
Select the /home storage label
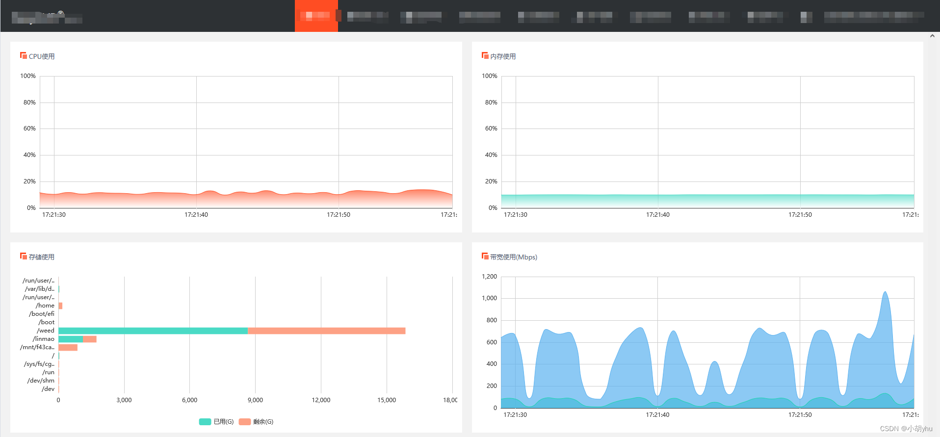point(45,306)
